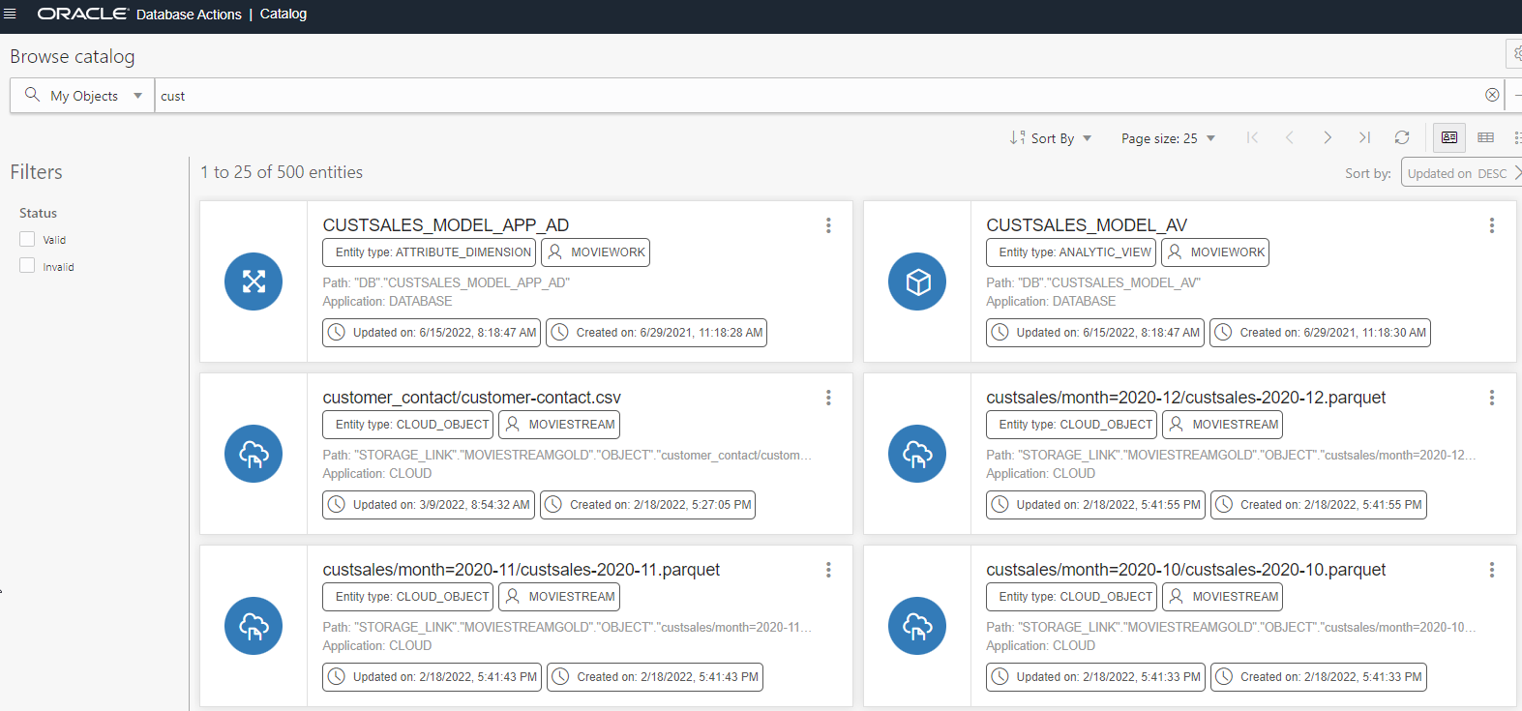Click the Path "DB"."CUSTSALES_MODEL_APP_AD" text
The width and height of the screenshot is (1522, 711).
click(x=446, y=282)
